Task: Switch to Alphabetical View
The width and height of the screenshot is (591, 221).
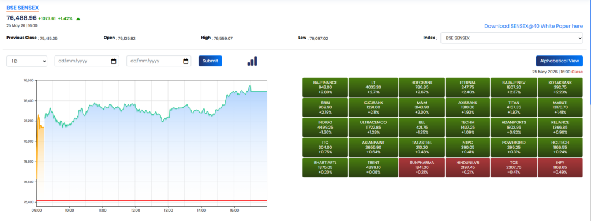Action: (x=559, y=61)
